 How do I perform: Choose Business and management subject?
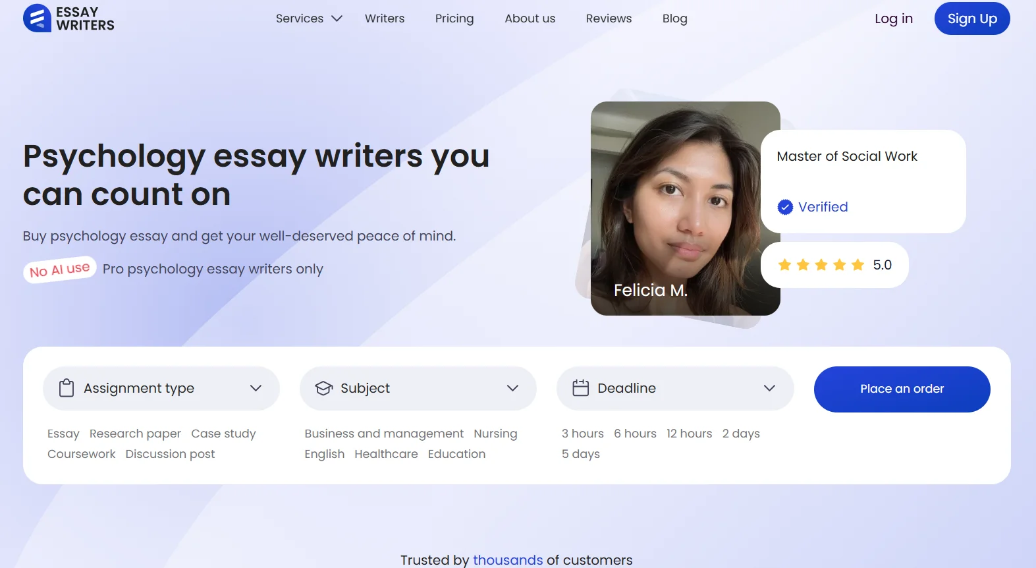384,434
